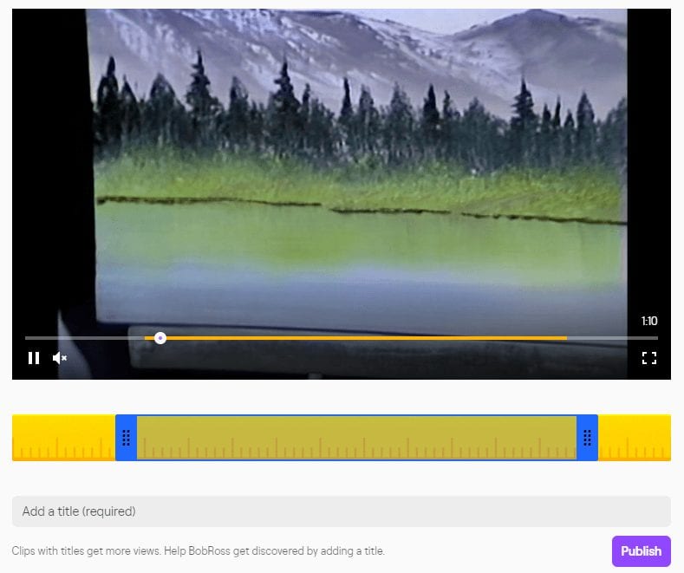
Task: Click the selected clip region in trim timeline
Action: 356,438
